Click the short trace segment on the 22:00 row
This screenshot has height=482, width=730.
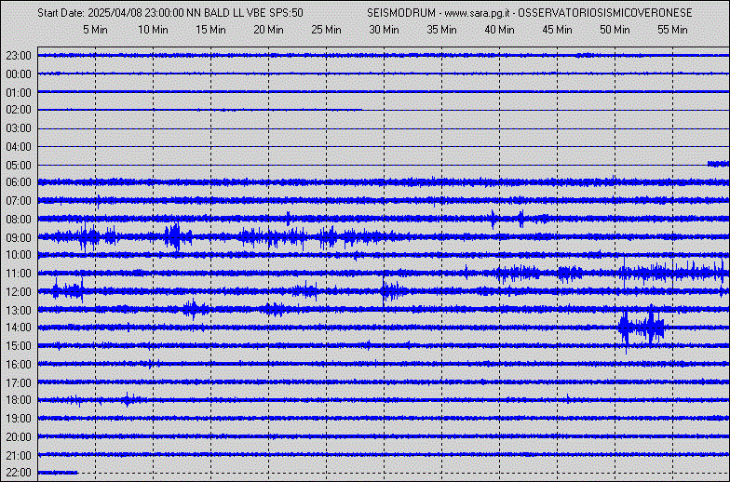(58, 473)
